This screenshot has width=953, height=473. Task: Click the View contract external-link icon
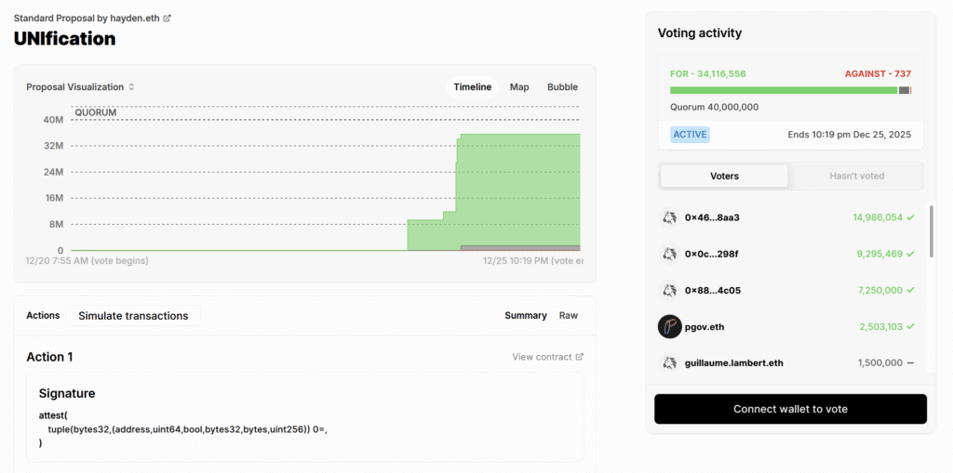(580, 357)
